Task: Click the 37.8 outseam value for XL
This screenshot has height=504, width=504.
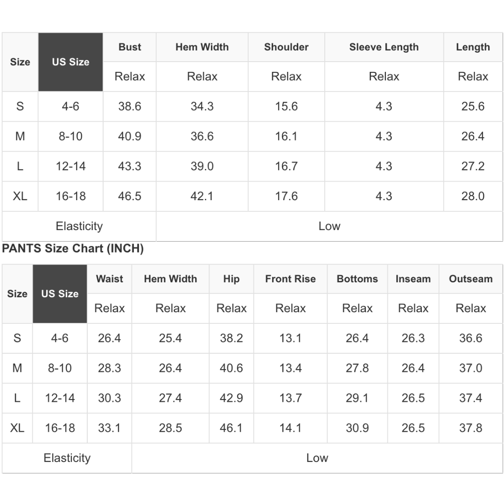Action: tap(470, 428)
